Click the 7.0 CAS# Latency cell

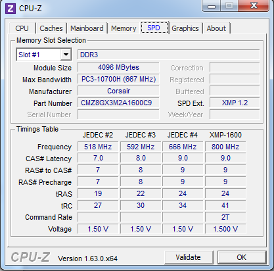pos(98,158)
